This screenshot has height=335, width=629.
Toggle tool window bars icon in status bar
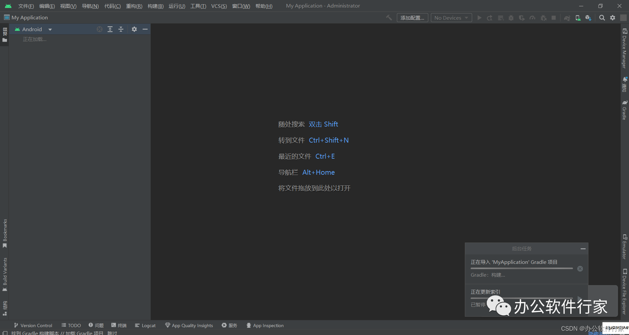(5, 333)
